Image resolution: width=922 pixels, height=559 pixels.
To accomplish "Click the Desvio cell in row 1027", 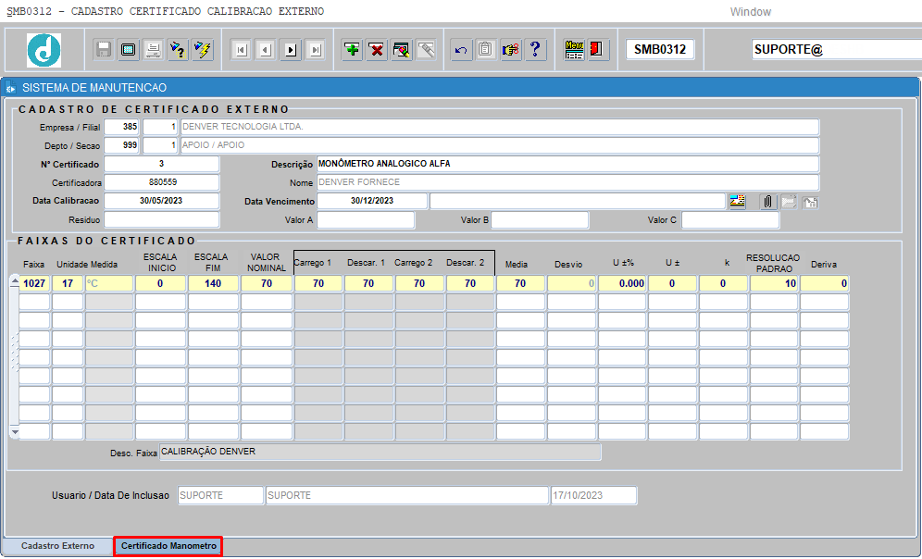I will [571, 283].
